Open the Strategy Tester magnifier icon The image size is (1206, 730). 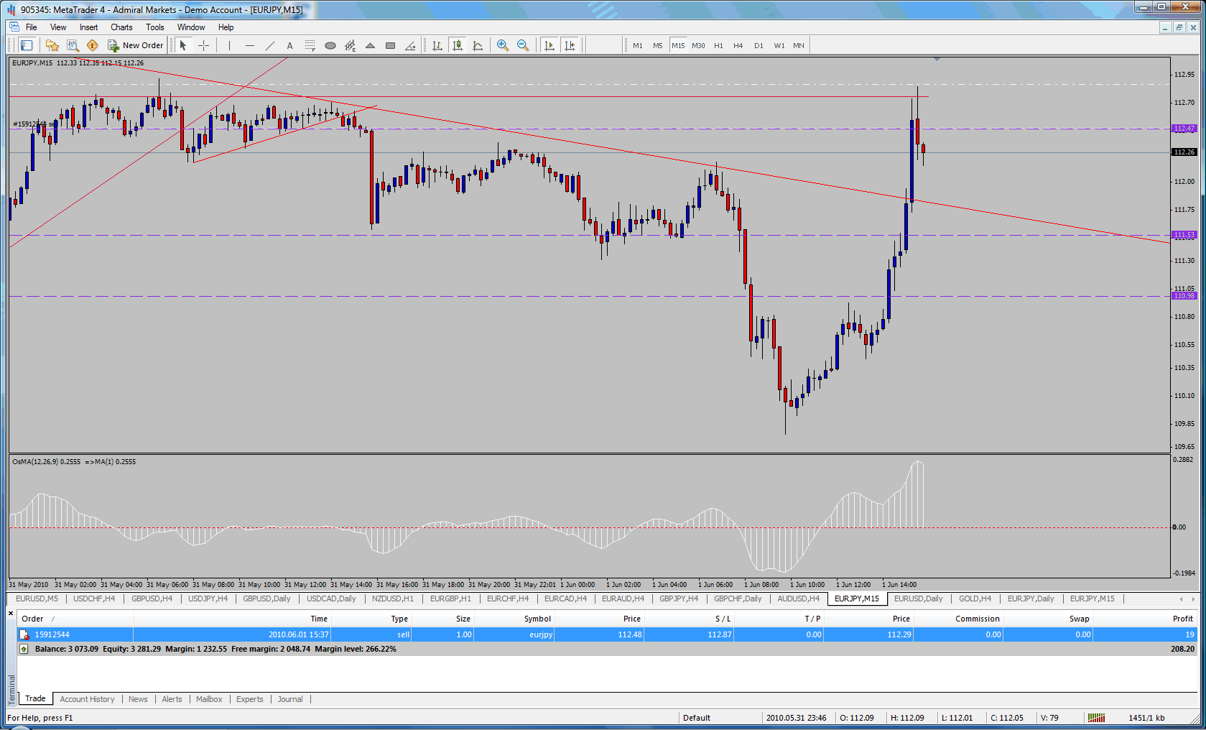coord(73,45)
